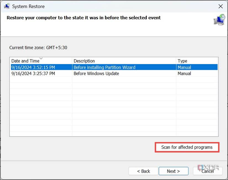The width and height of the screenshot is (228, 180).
Task: Cancel the system restore wizard
Action: [x=208, y=171]
